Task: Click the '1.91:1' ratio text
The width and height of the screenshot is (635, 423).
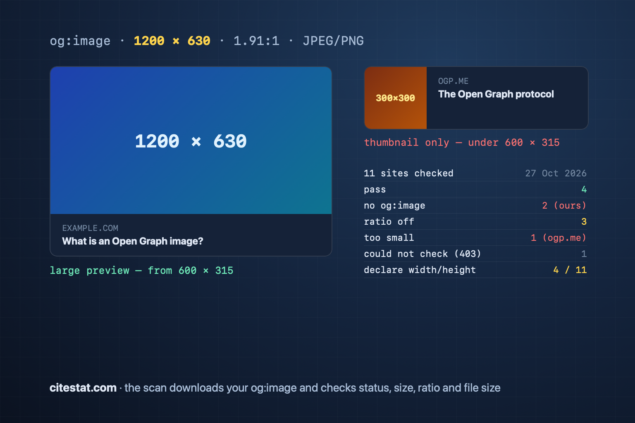Action: tap(256, 41)
